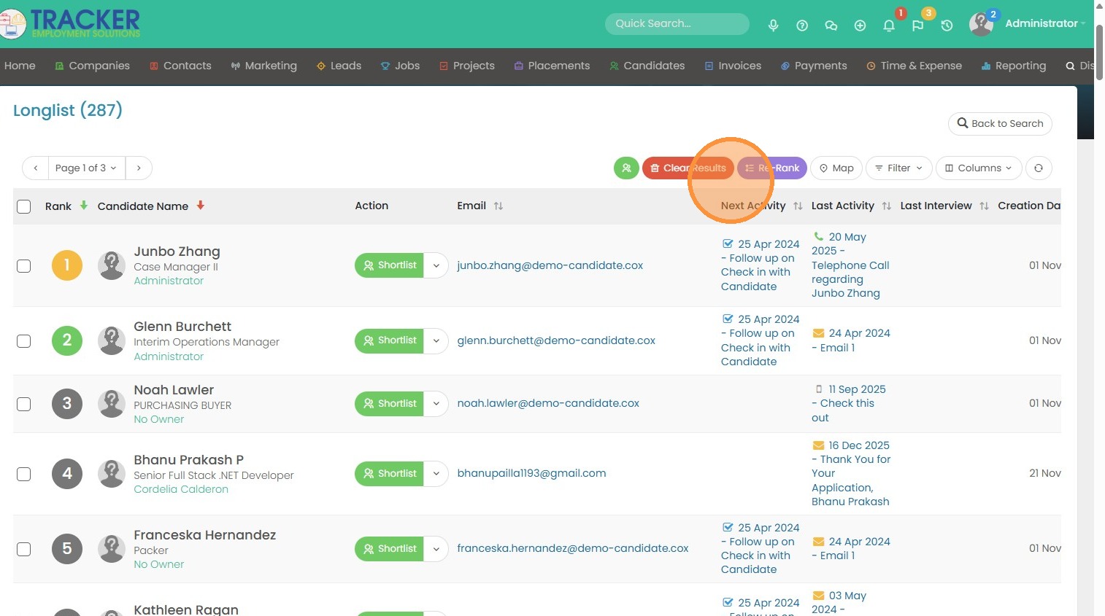1105x616 pixels.
Task: Open the flagged items flag icon
Action: pos(917,26)
